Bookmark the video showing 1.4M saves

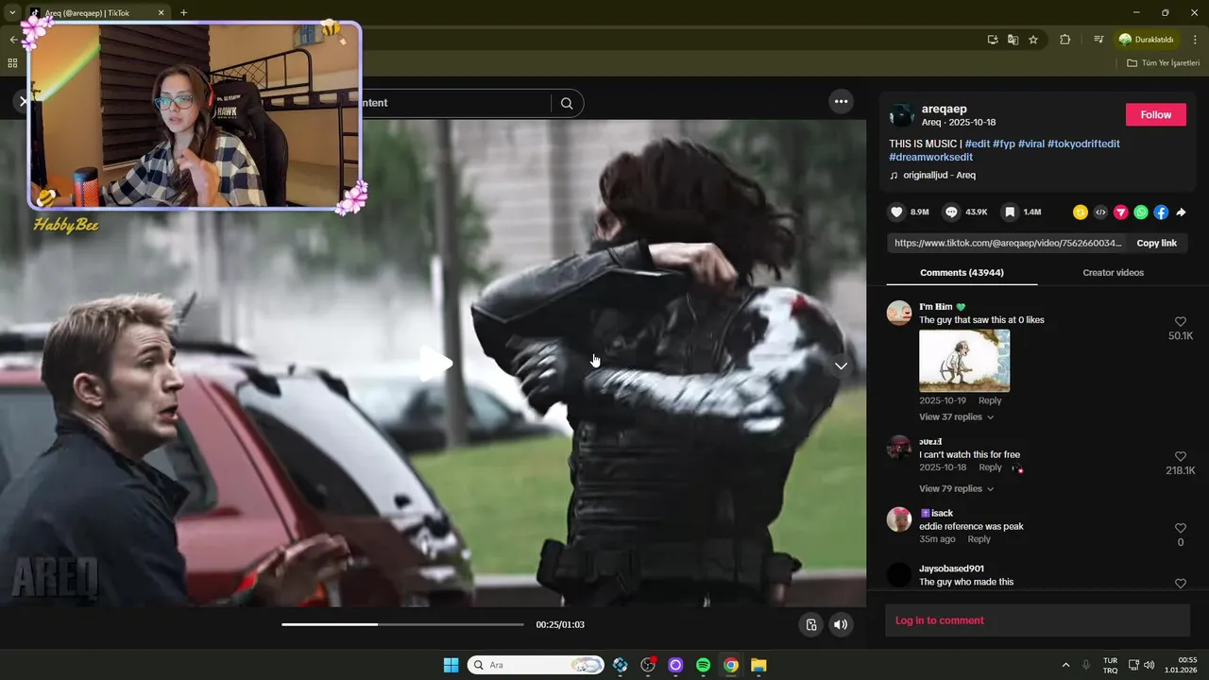pyautogui.click(x=1010, y=212)
